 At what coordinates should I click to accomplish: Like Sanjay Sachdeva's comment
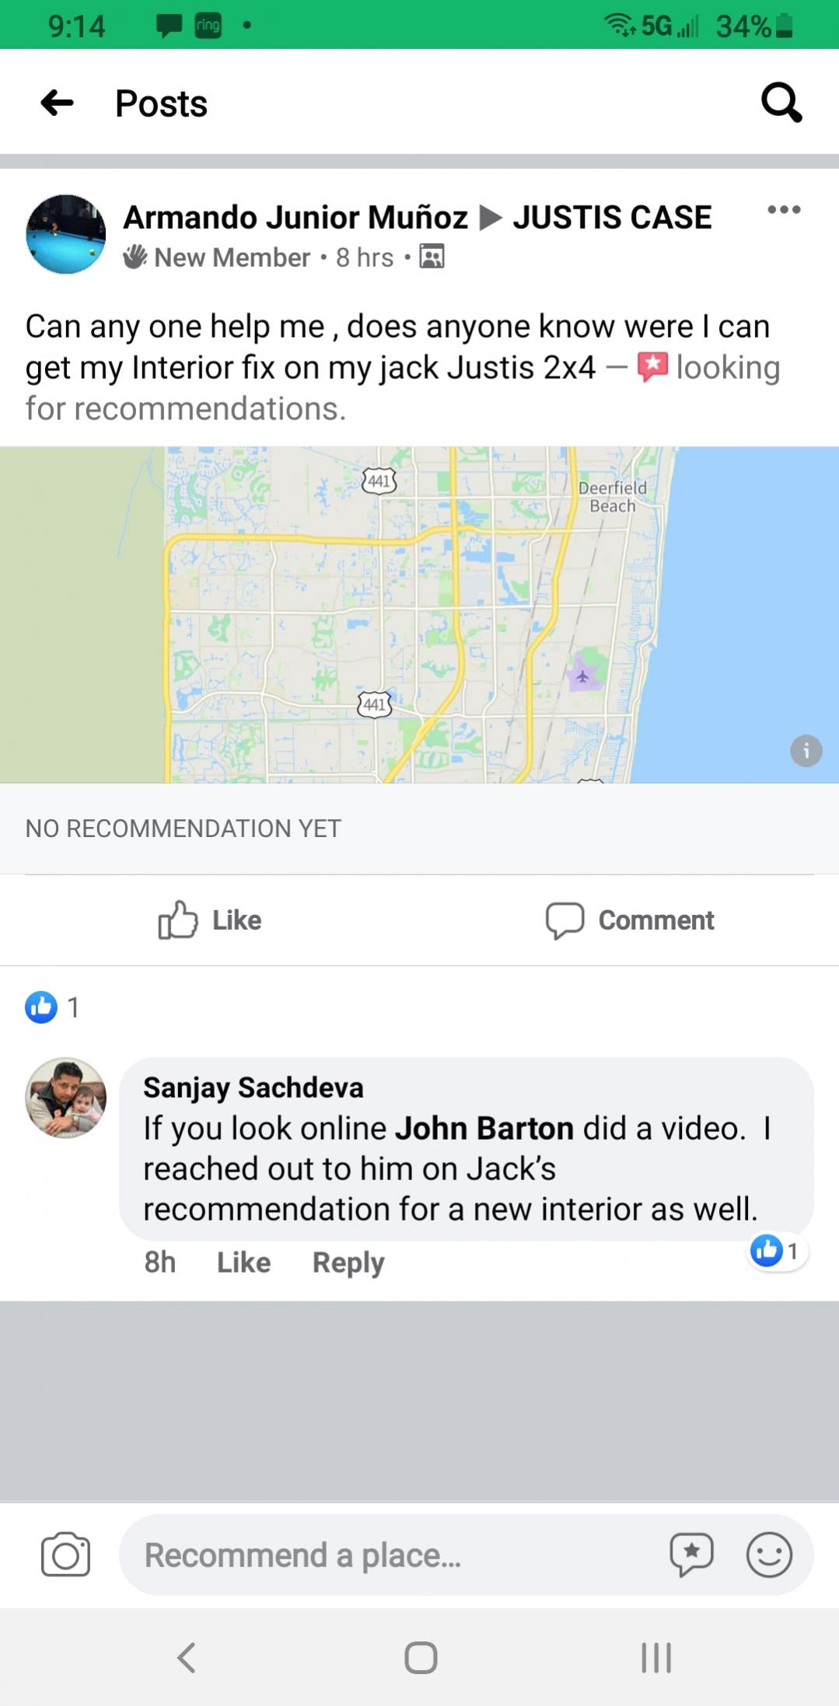click(x=243, y=1262)
